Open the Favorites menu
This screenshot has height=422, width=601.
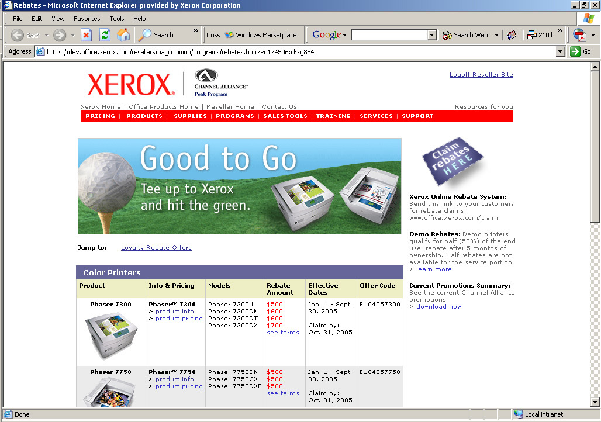coord(87,19)
